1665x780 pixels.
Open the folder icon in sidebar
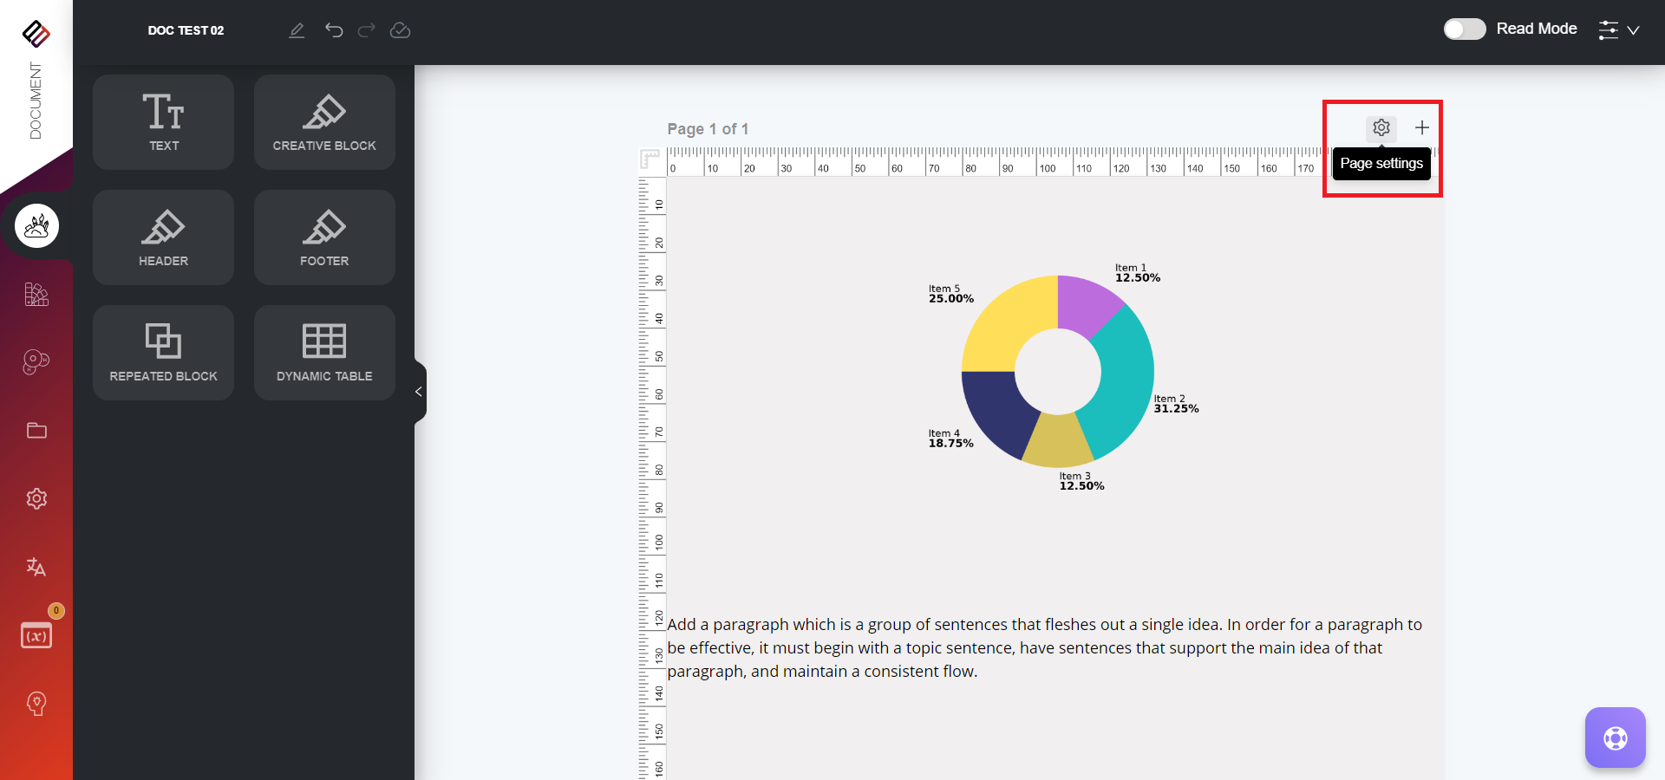click(x=36, y=431)
